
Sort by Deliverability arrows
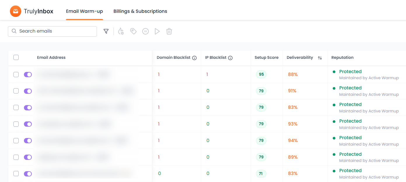[320, 58]
